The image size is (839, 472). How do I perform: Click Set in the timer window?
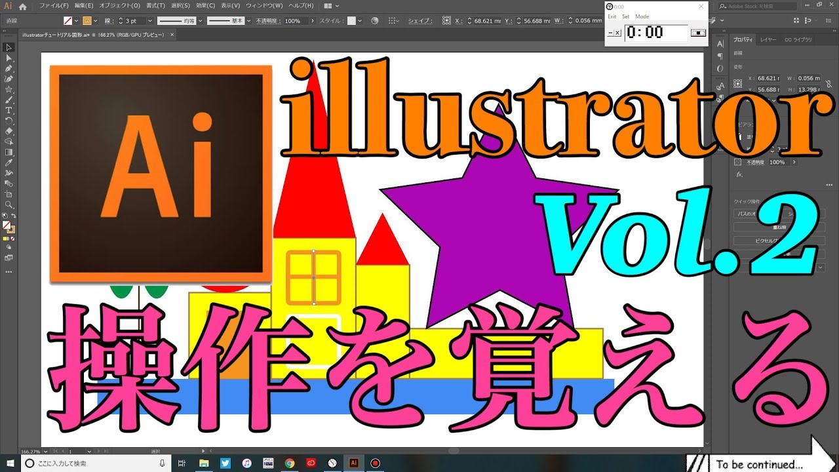pyautogui.click(x=626, y=16)
